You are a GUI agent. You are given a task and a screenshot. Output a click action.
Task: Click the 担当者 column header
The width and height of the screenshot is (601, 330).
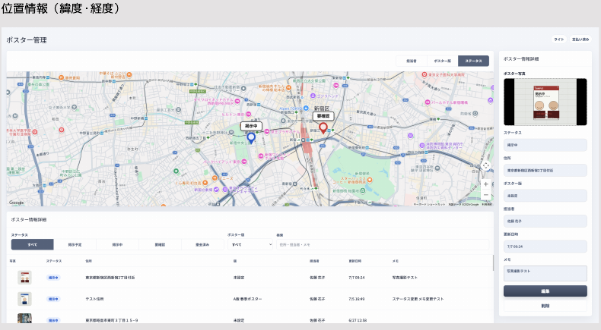314,261
